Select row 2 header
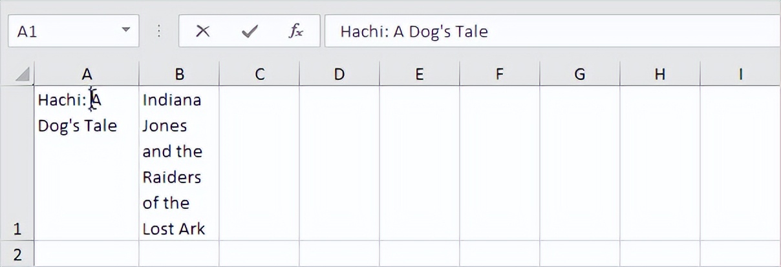This screenshot has height=267, width=781. pos(17,254)
